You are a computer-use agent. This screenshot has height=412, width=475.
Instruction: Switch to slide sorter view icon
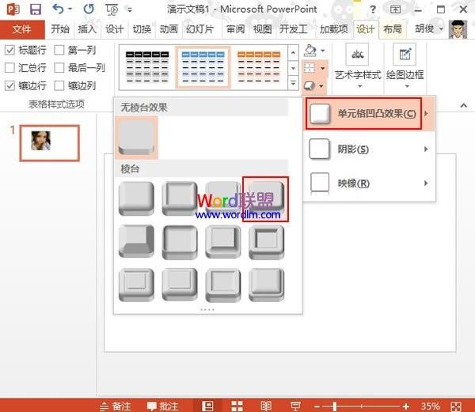coord(237,406)
